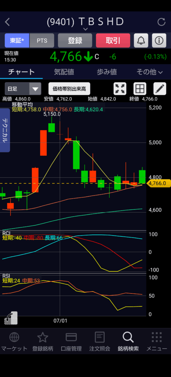This screenshot has height=377, width=171.
Task: Switch to PTS market
Action: [x=42, y=40]
